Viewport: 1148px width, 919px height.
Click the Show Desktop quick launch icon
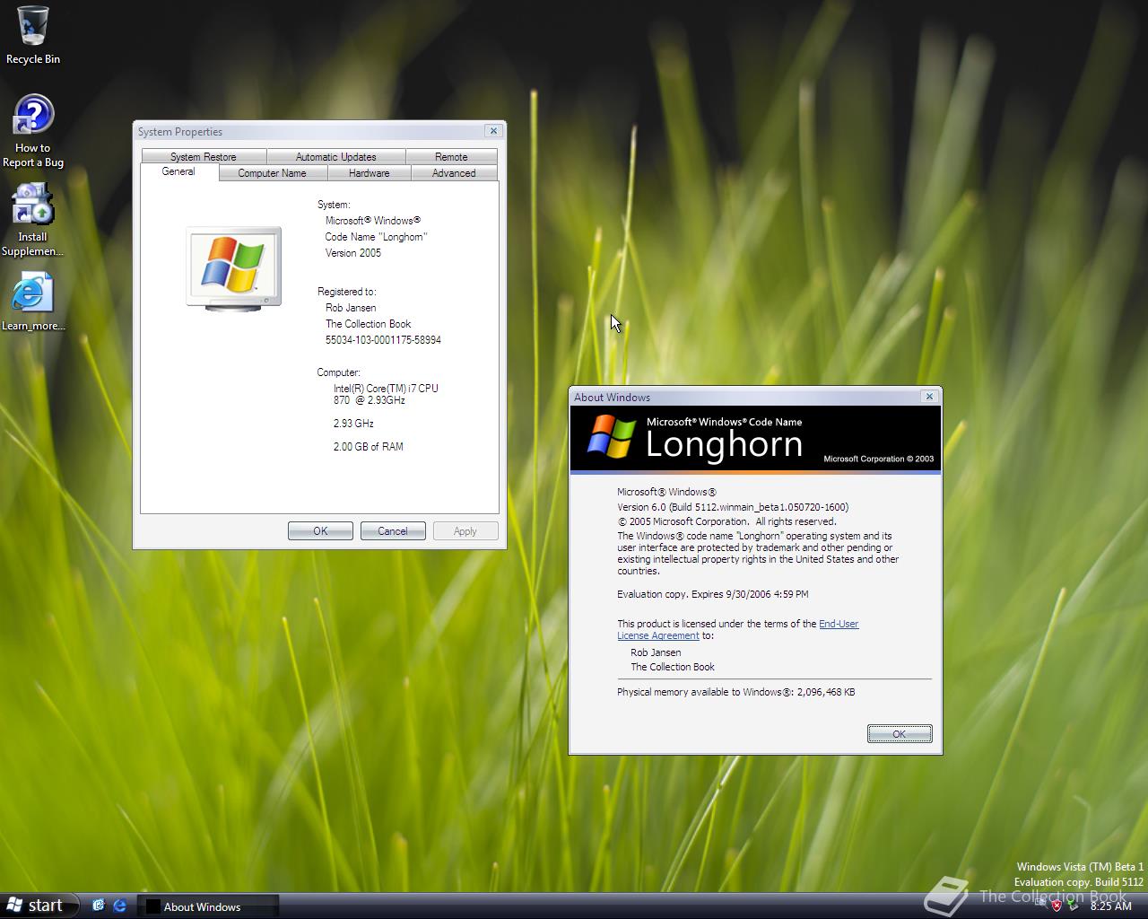click(99, 906)
